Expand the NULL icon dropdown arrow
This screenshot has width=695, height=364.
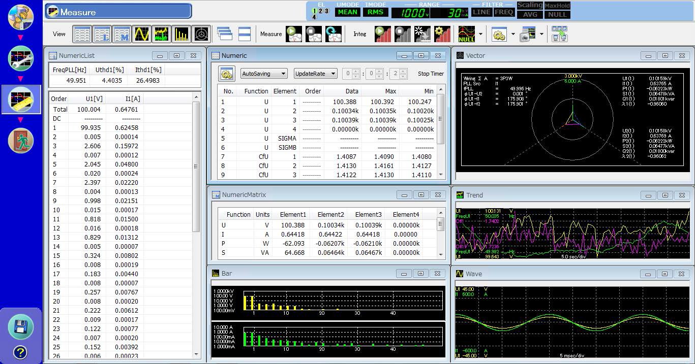pos(480,34)
